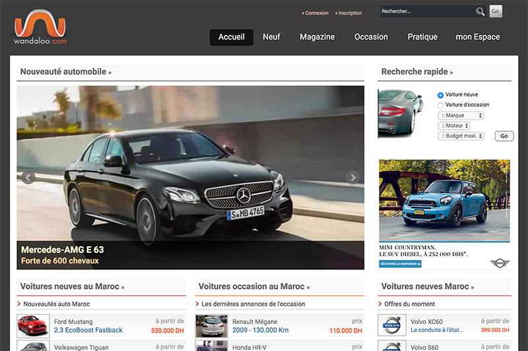
Task: Go to previous slide arrow
Action: 28,177
